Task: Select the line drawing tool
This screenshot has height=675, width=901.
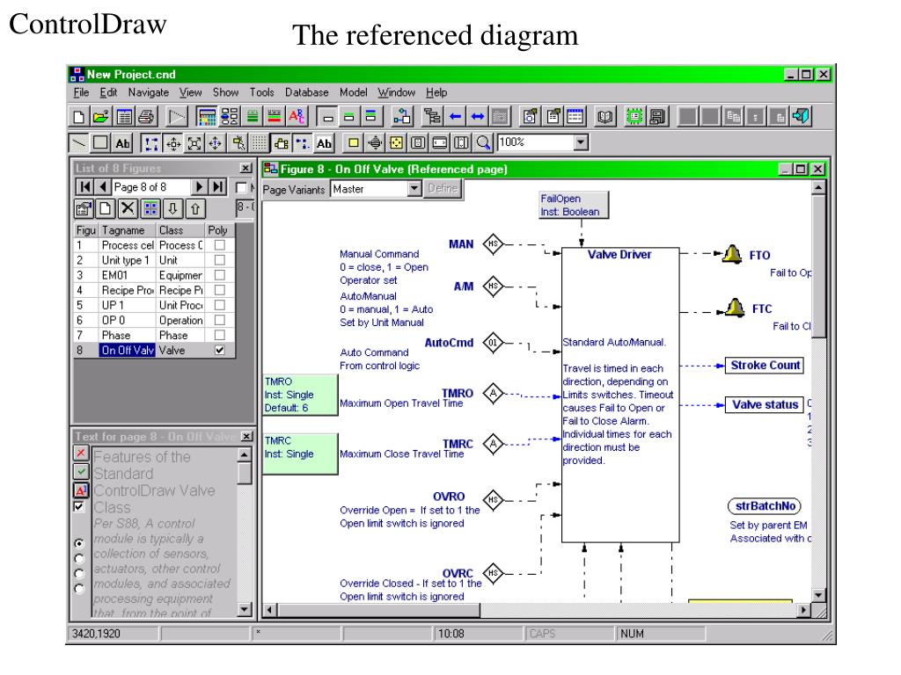Action: 78,142
